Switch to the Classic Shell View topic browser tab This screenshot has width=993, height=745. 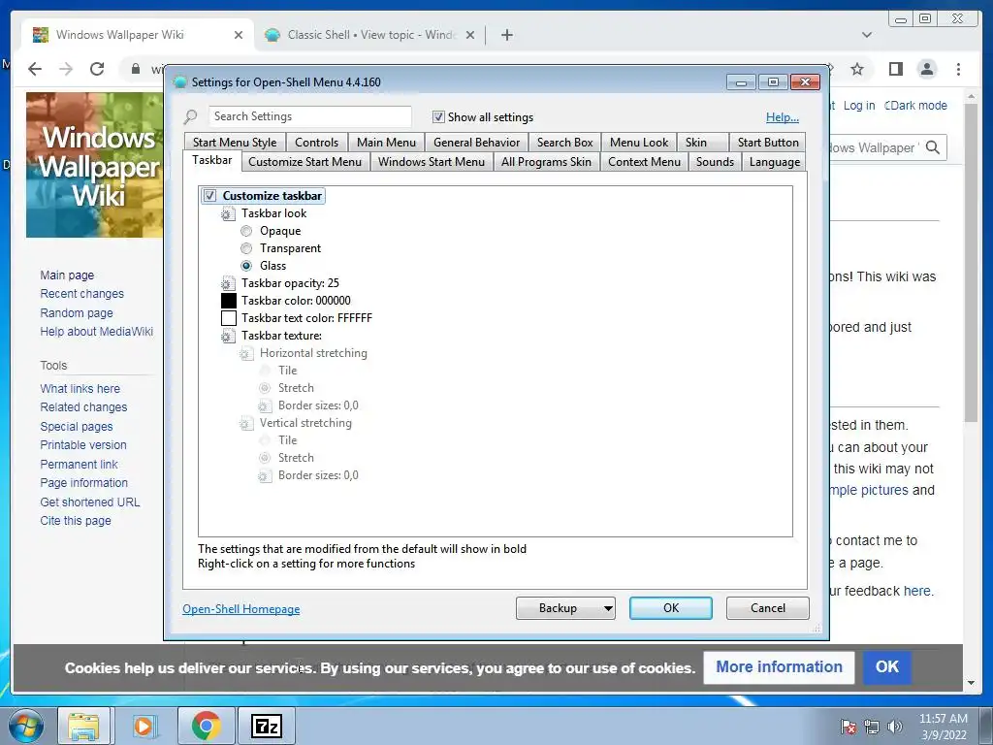[x=370, y=35]
